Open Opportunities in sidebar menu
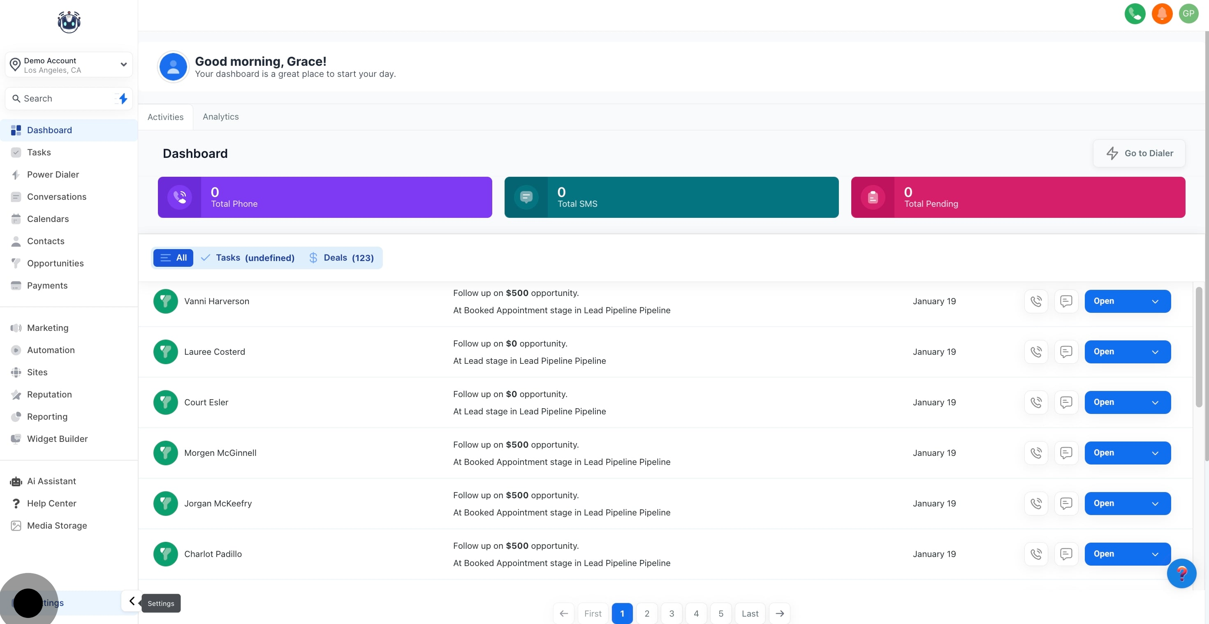 click(55, 263)
